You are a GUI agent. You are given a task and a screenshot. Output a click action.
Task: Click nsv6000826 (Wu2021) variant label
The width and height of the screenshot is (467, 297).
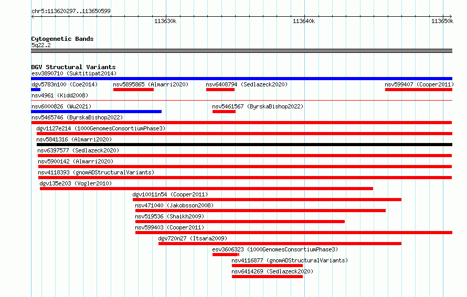click(61, 106)
